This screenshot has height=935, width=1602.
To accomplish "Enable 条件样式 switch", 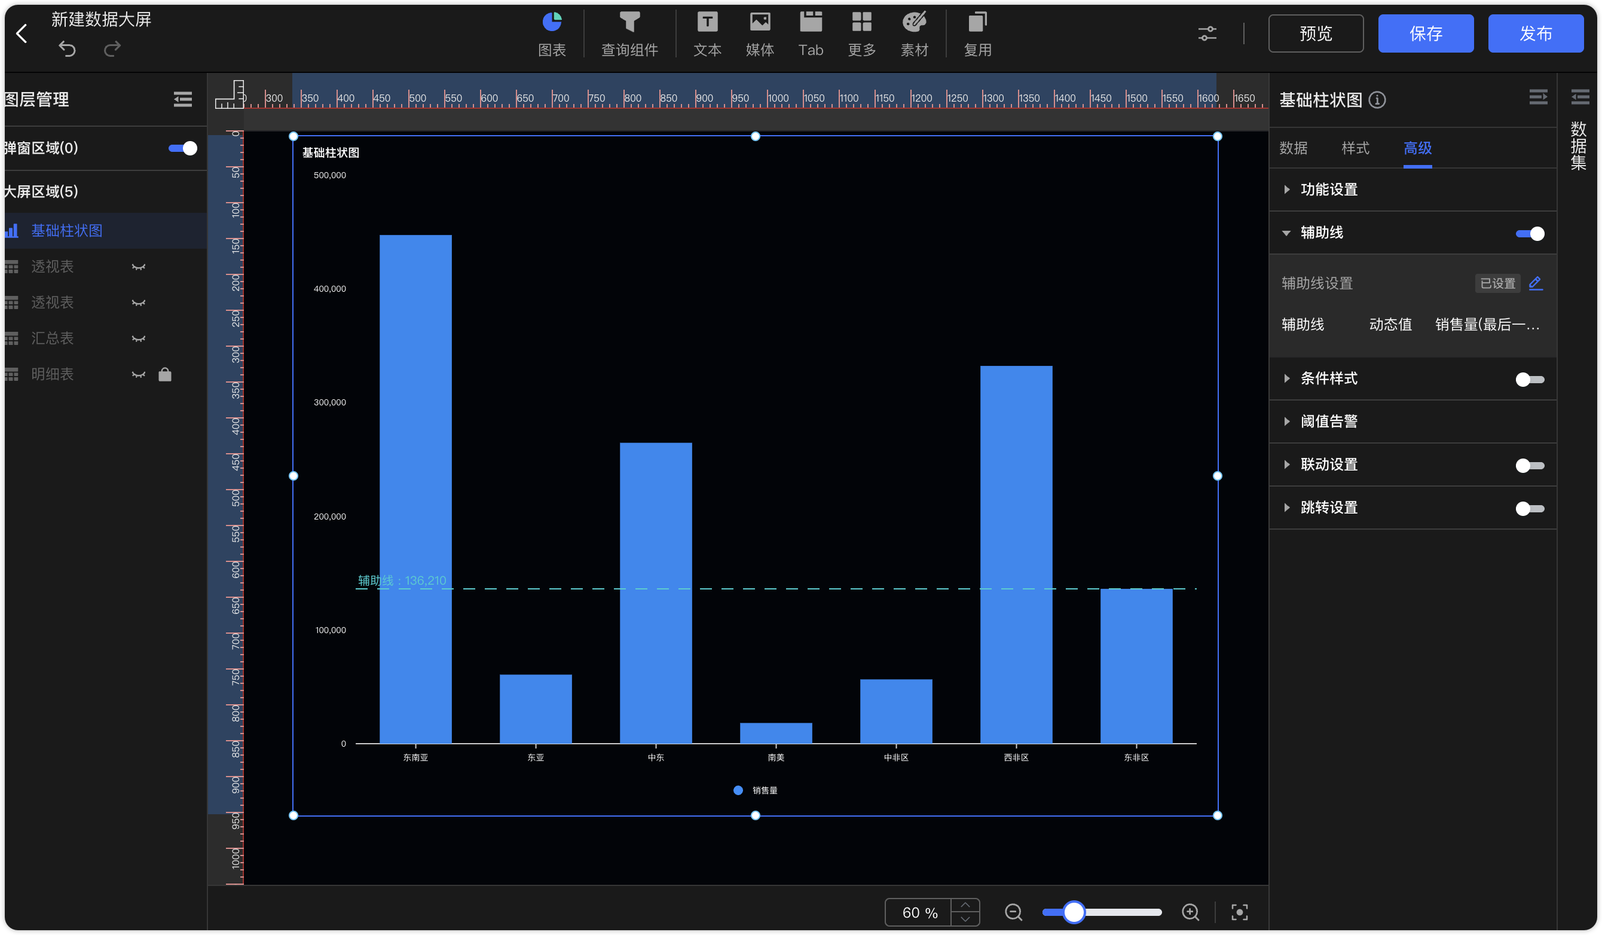I will [1530, 380].
